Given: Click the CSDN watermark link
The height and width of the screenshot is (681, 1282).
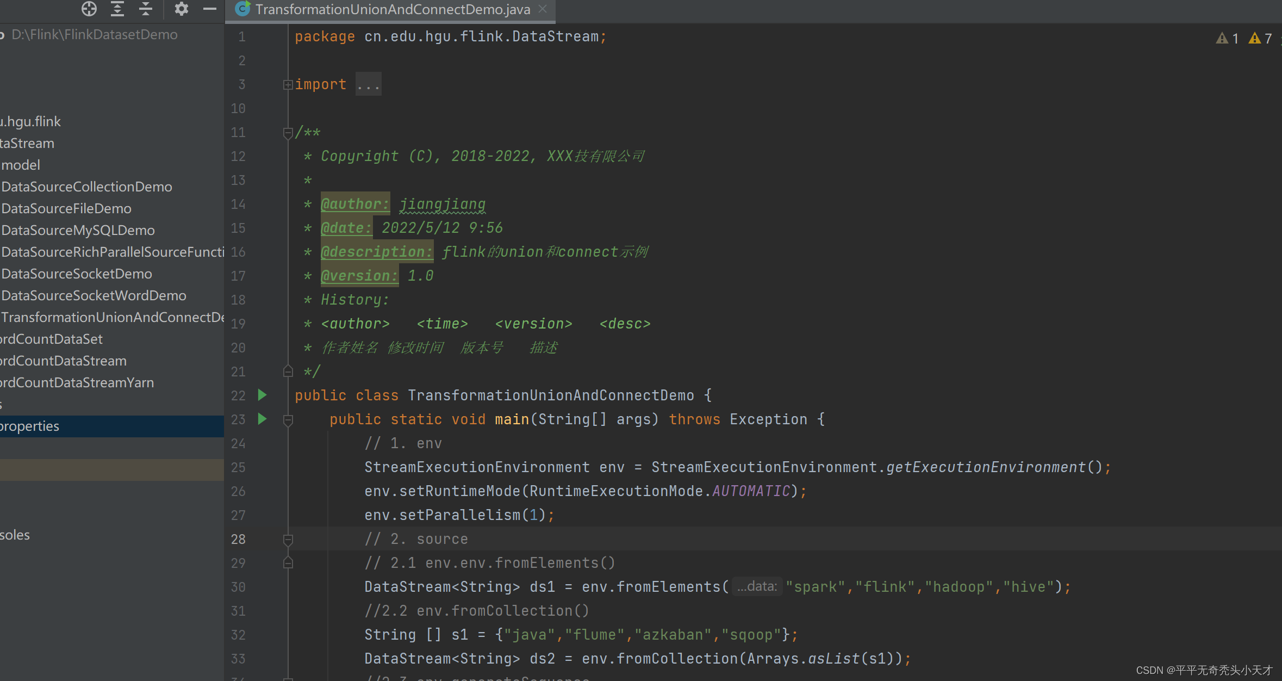Looking at the screenshot, I should pyautogui.click(x=1205, y=670).
